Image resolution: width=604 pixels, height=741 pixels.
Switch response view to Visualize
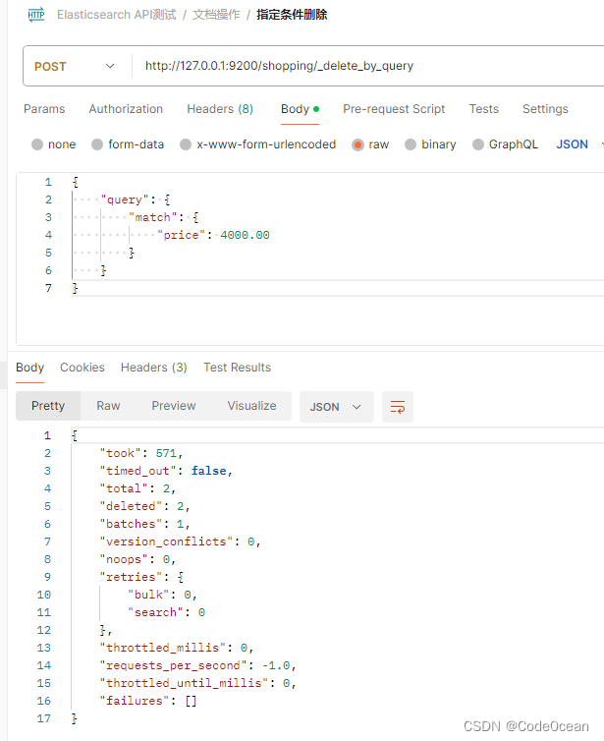coord(251,406)
